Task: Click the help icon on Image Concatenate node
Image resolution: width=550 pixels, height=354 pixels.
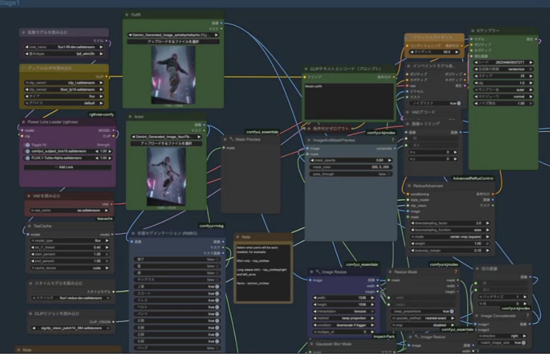Action: pyautogui.click(x=527, y=316)
